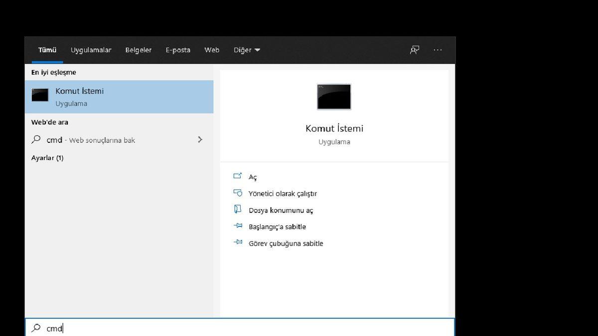Select the Web filter tab
The image size is (598, 336).
coord(212,50)
